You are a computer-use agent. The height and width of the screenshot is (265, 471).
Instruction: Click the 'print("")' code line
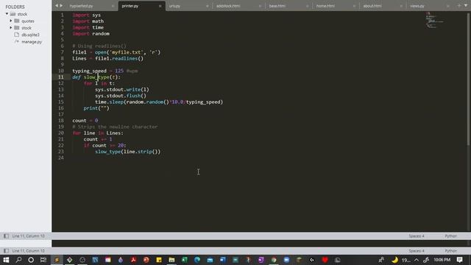point(96,108)
